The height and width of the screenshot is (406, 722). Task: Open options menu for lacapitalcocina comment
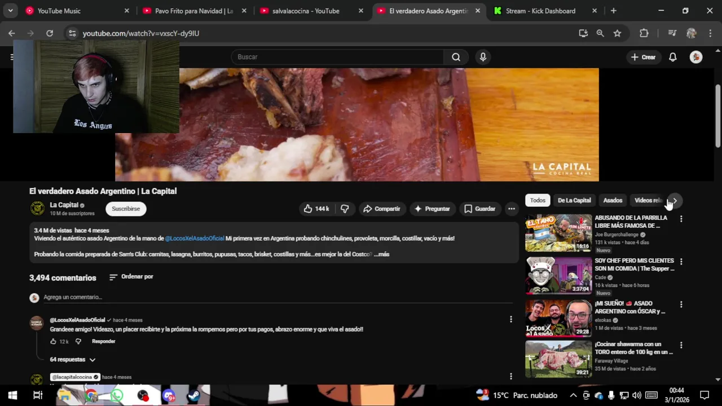[511, 376]
